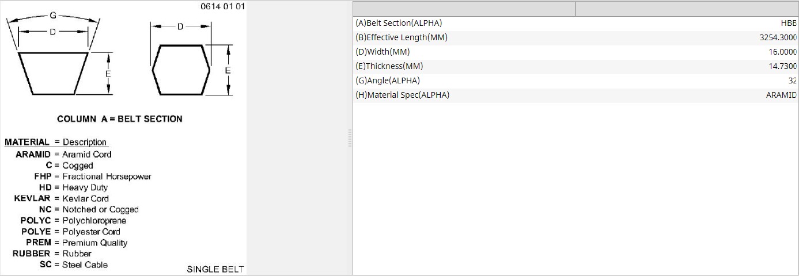Click the KEVLAR = Kevlar Cord legend entry
The image size is (799, 276).
click(62, 198)
